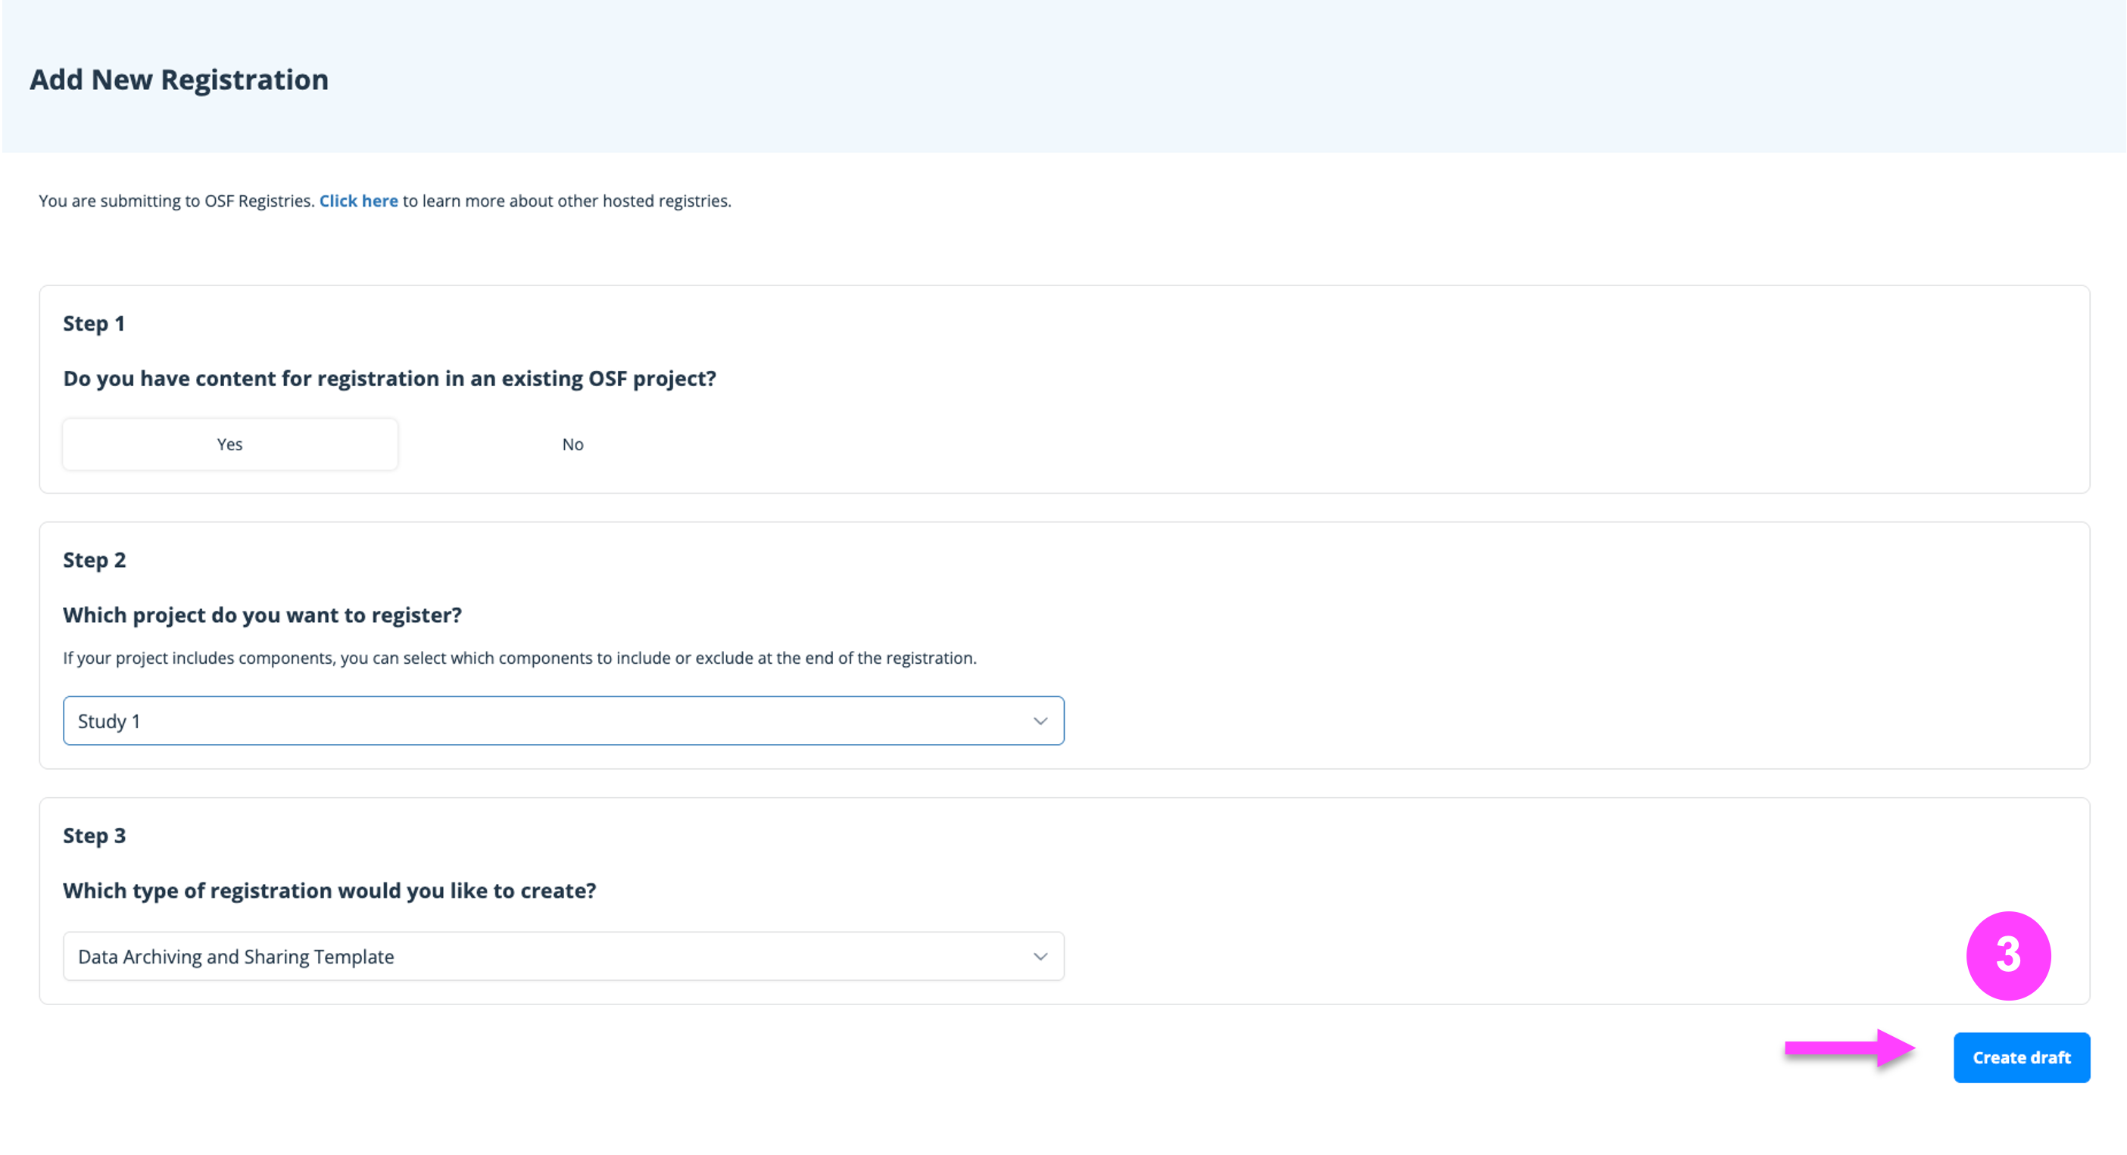
Task: Click the Step 3 heading
Action: click(x=94, y=836)
